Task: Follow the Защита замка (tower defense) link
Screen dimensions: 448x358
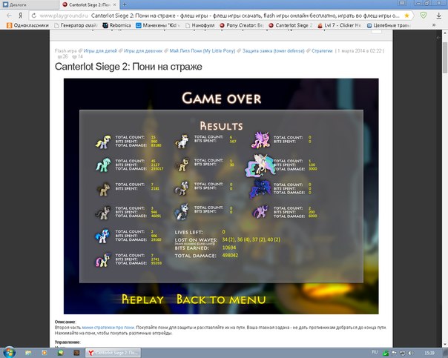Action: coord(274,51)
